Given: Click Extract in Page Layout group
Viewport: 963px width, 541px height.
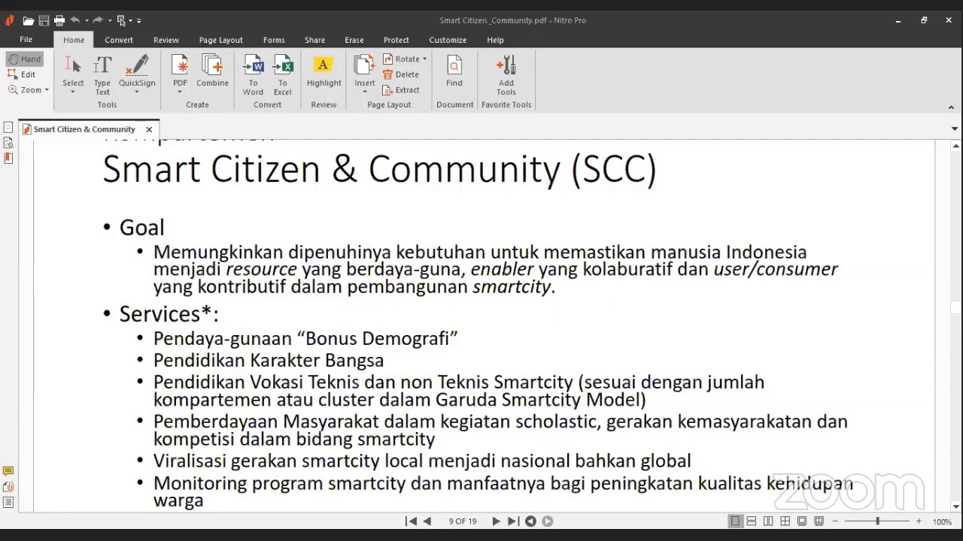Looking at the screenshot, I should coord(401,90).
